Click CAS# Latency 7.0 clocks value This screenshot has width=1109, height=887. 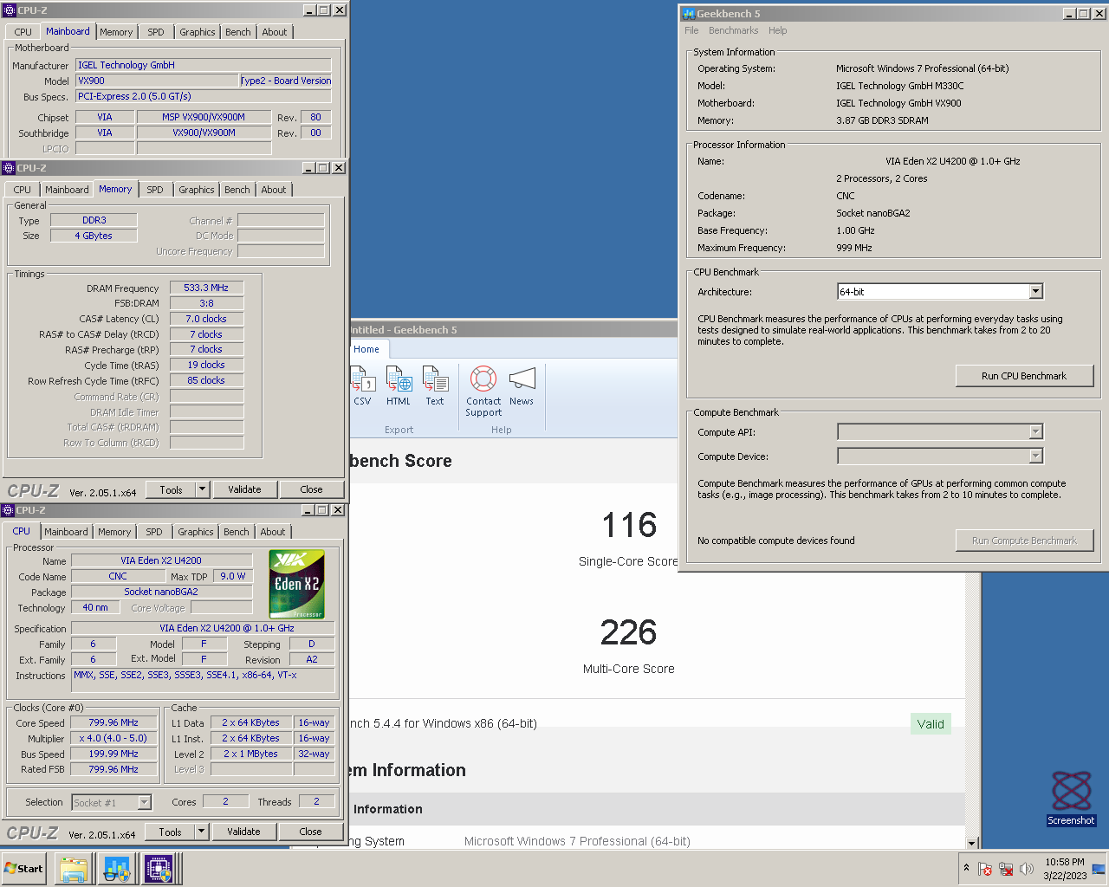click(206, 319)
